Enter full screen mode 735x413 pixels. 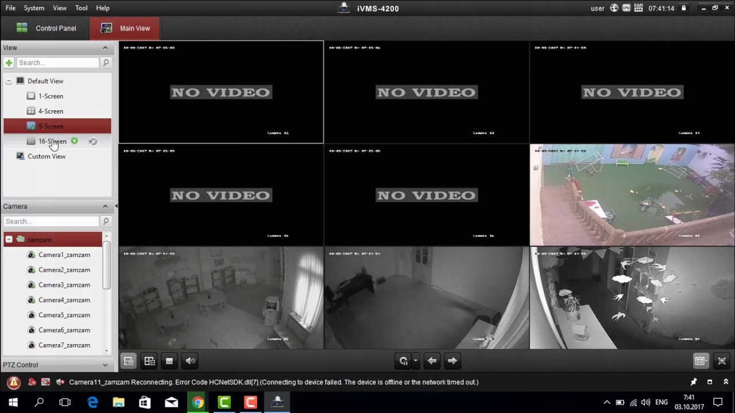click(x=722, y=361)
